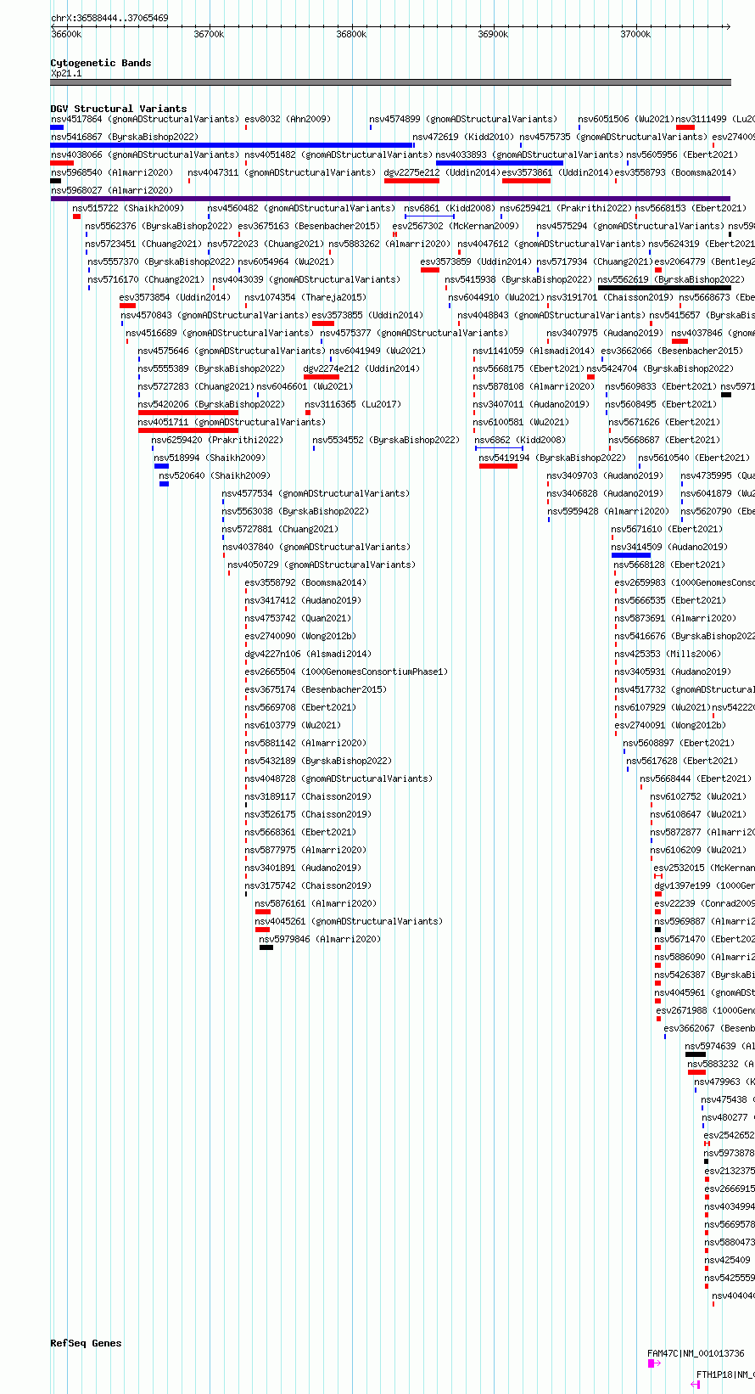This screenshot has height=1394, width=755.
Task: Click nsv5876161 (Almarri2020) label
Action: pyautogui.click(x=316, y=903)
